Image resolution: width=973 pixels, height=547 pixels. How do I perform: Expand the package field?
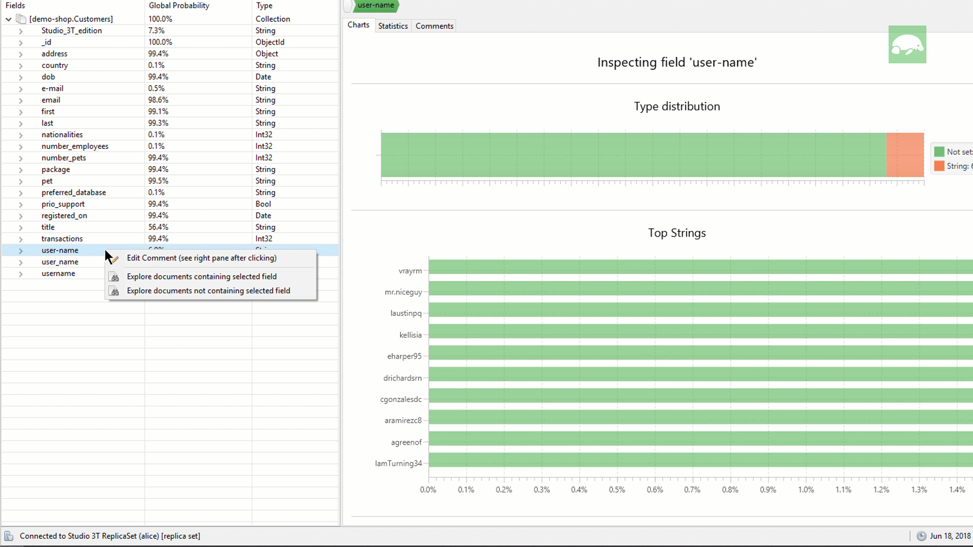point(21,170)
